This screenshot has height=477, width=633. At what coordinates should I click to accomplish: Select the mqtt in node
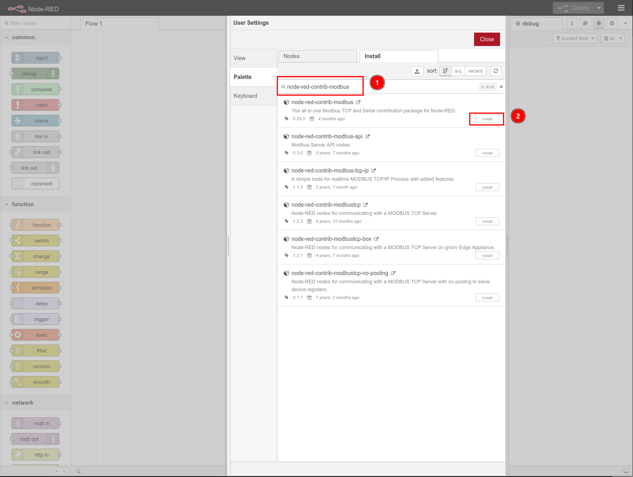pyautogui.click(x=35, y=423)
